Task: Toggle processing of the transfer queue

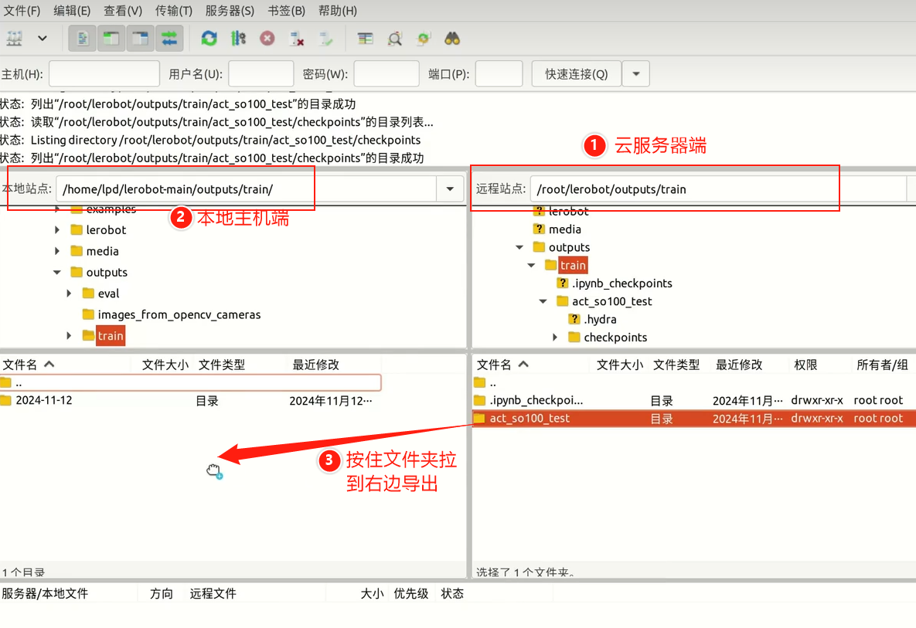Action: (x=238, y=39)
